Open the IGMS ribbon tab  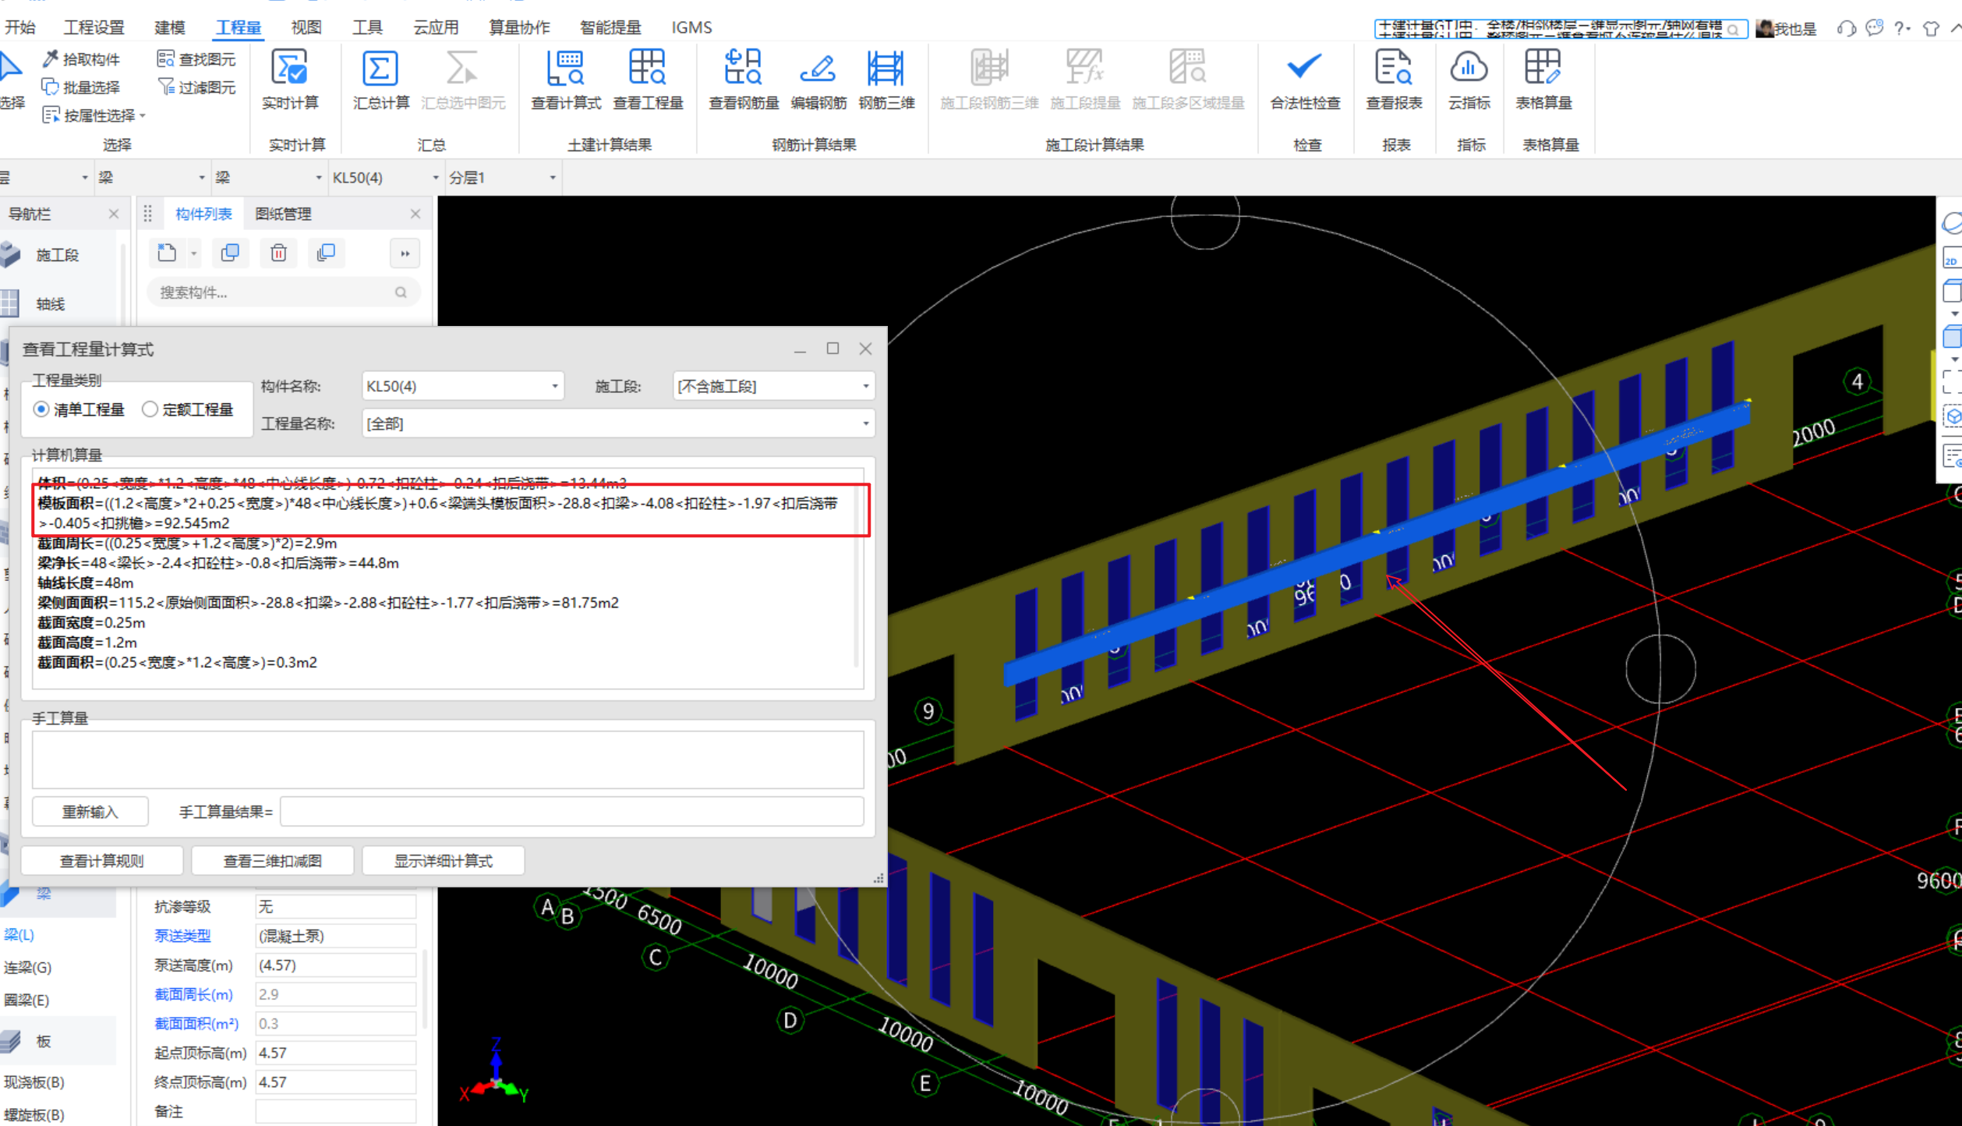tap(691, 27)
